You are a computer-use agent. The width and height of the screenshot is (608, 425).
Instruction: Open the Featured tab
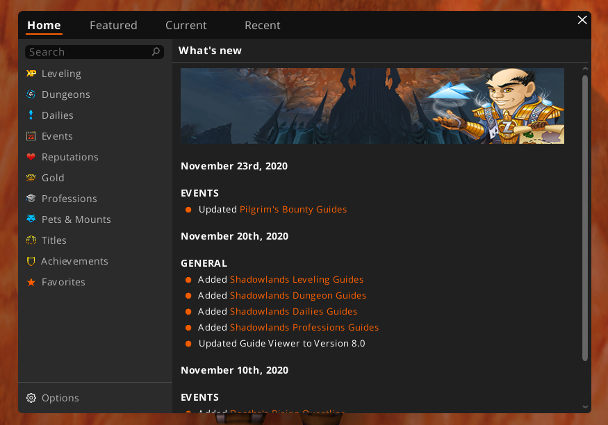click(x=114, y=25)
